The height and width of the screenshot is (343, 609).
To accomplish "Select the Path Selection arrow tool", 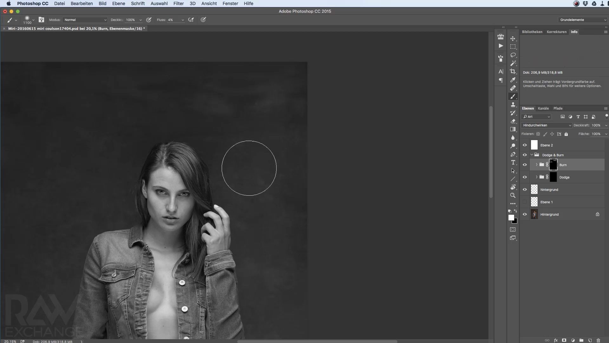I will [x=513, y=171].
